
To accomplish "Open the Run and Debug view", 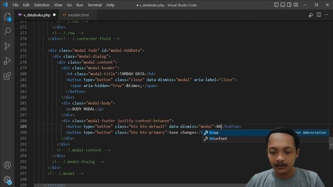I will [x=7, y=61].
